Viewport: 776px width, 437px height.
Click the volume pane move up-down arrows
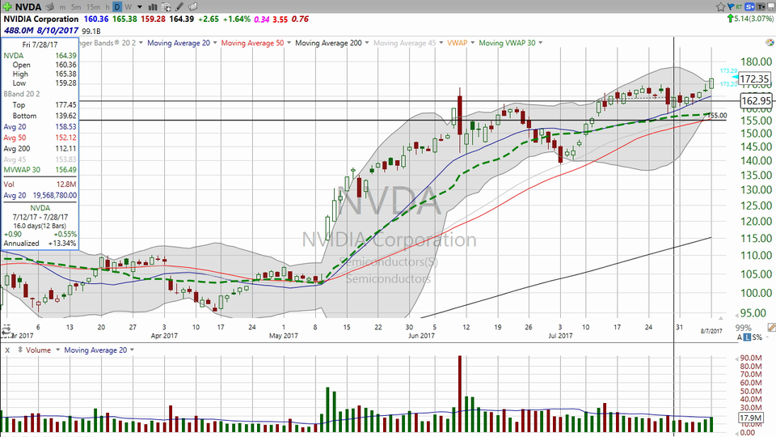(x=20, y=350)
